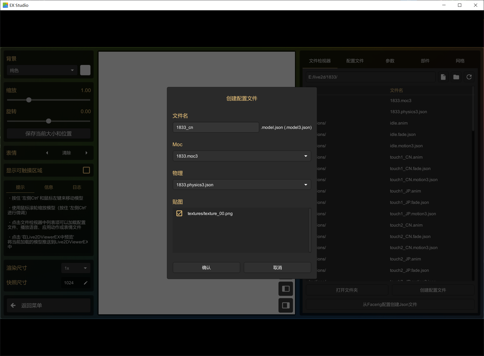This screenshot has height=356, width=484.
Task: Click the upper panel layout icon below the dialog
Action: click(x=286, y=289)
